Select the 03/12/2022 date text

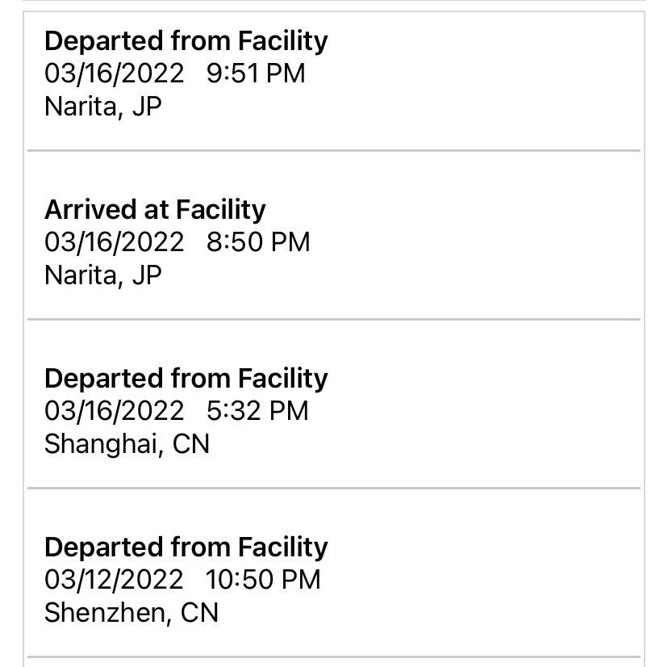point(114,580)
